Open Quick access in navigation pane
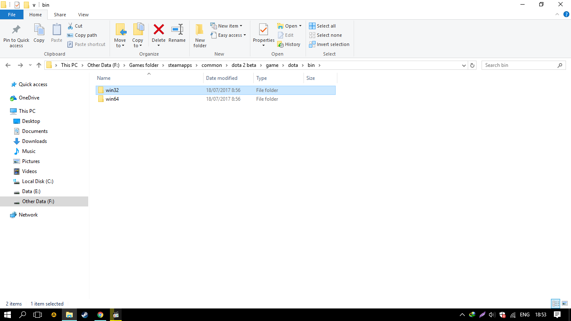 click(33, 84)
